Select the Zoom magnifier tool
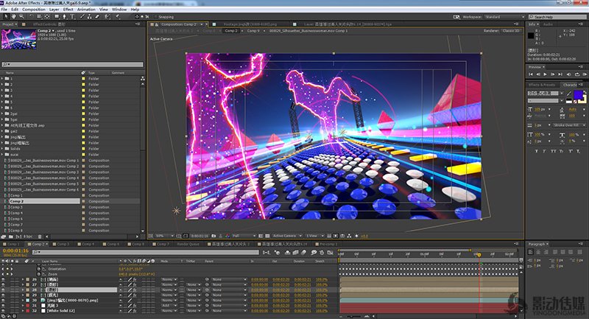Screen dimensions: 589x319 (21, 15)
